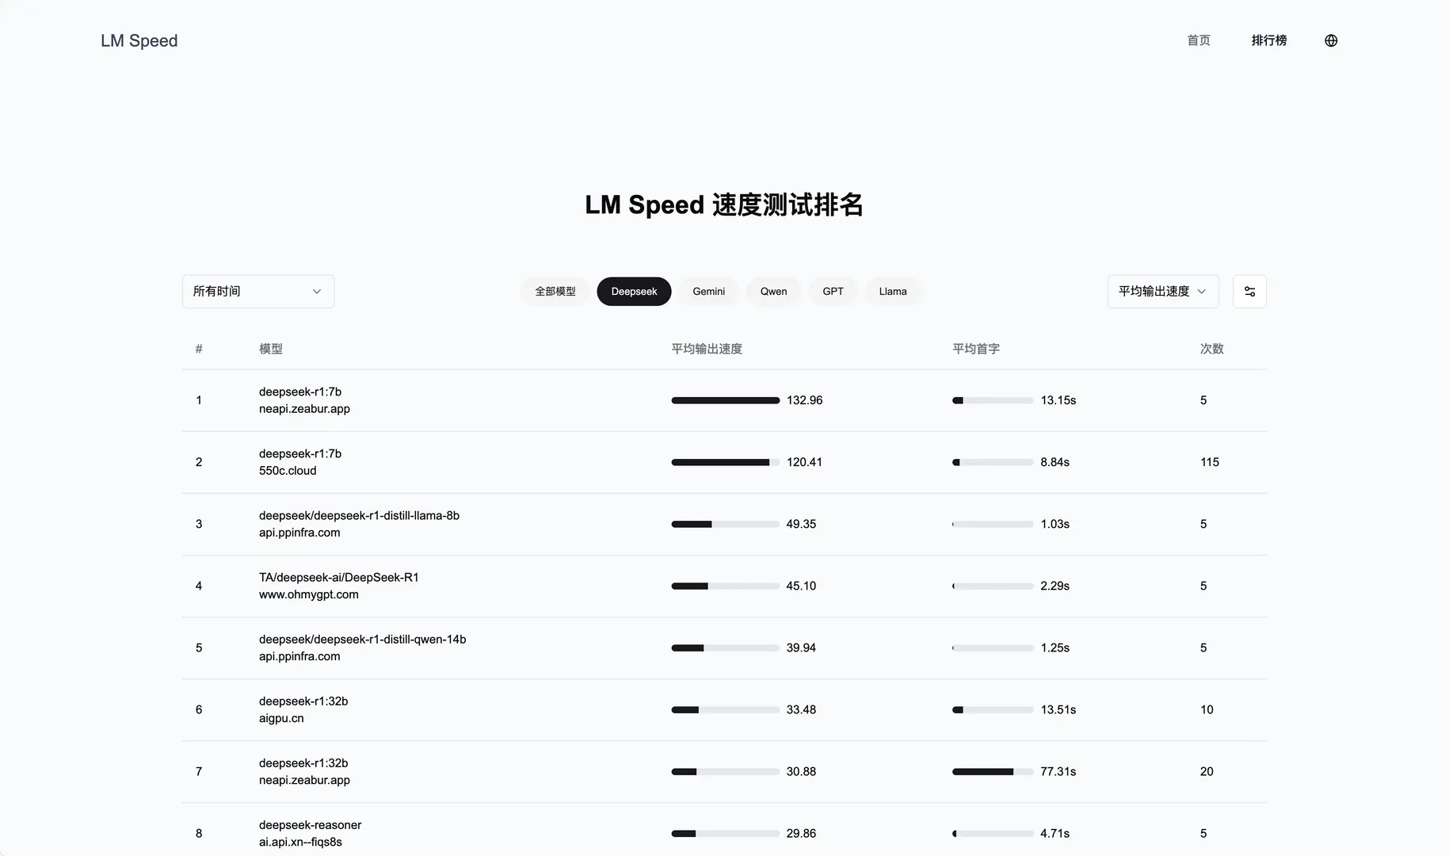Click the LM Speed 速度测试排名 heading
Viewport: 1449px width, 856px height.
click(724, 204)
